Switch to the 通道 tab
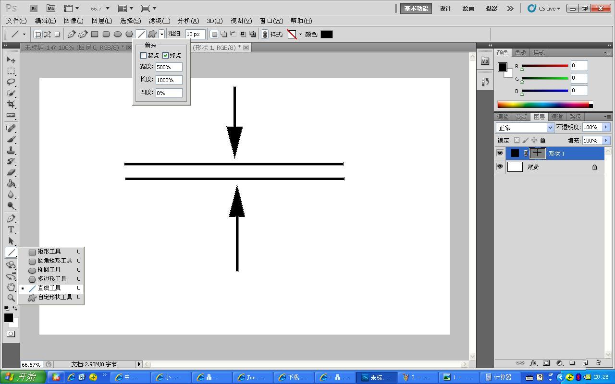615x384 pixels. [x=557, y=117]
